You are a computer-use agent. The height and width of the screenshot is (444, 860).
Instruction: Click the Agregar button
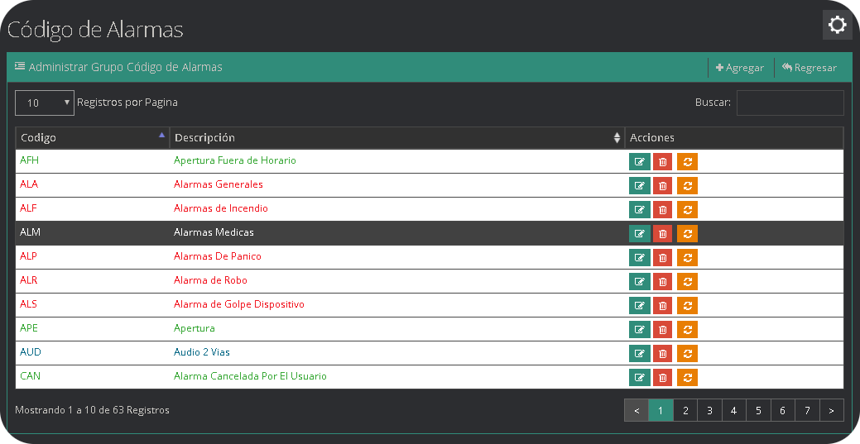(740, 68)
